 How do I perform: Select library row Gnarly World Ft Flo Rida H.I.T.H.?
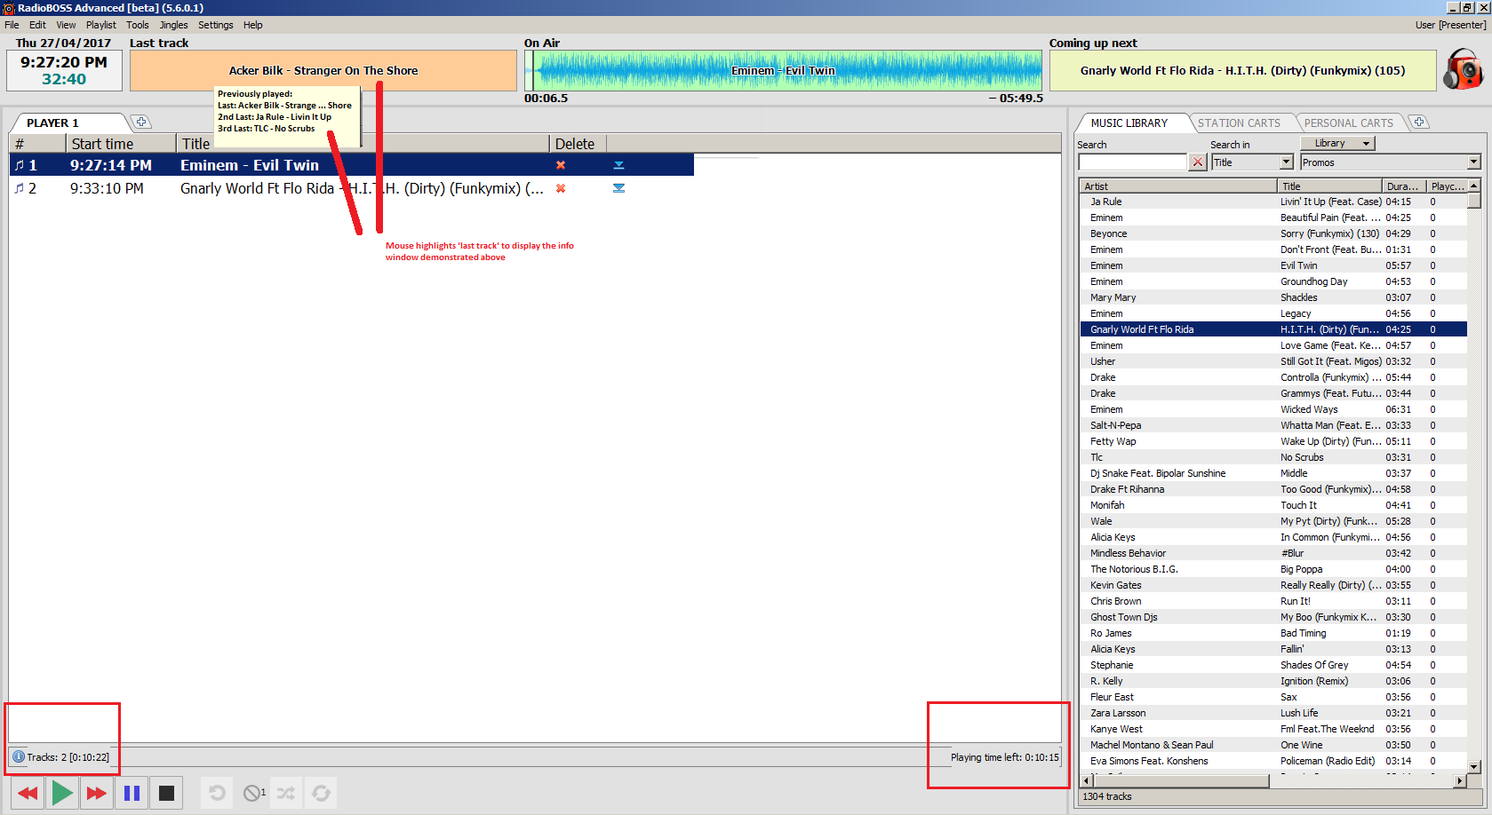click(x=1273, y=329)
